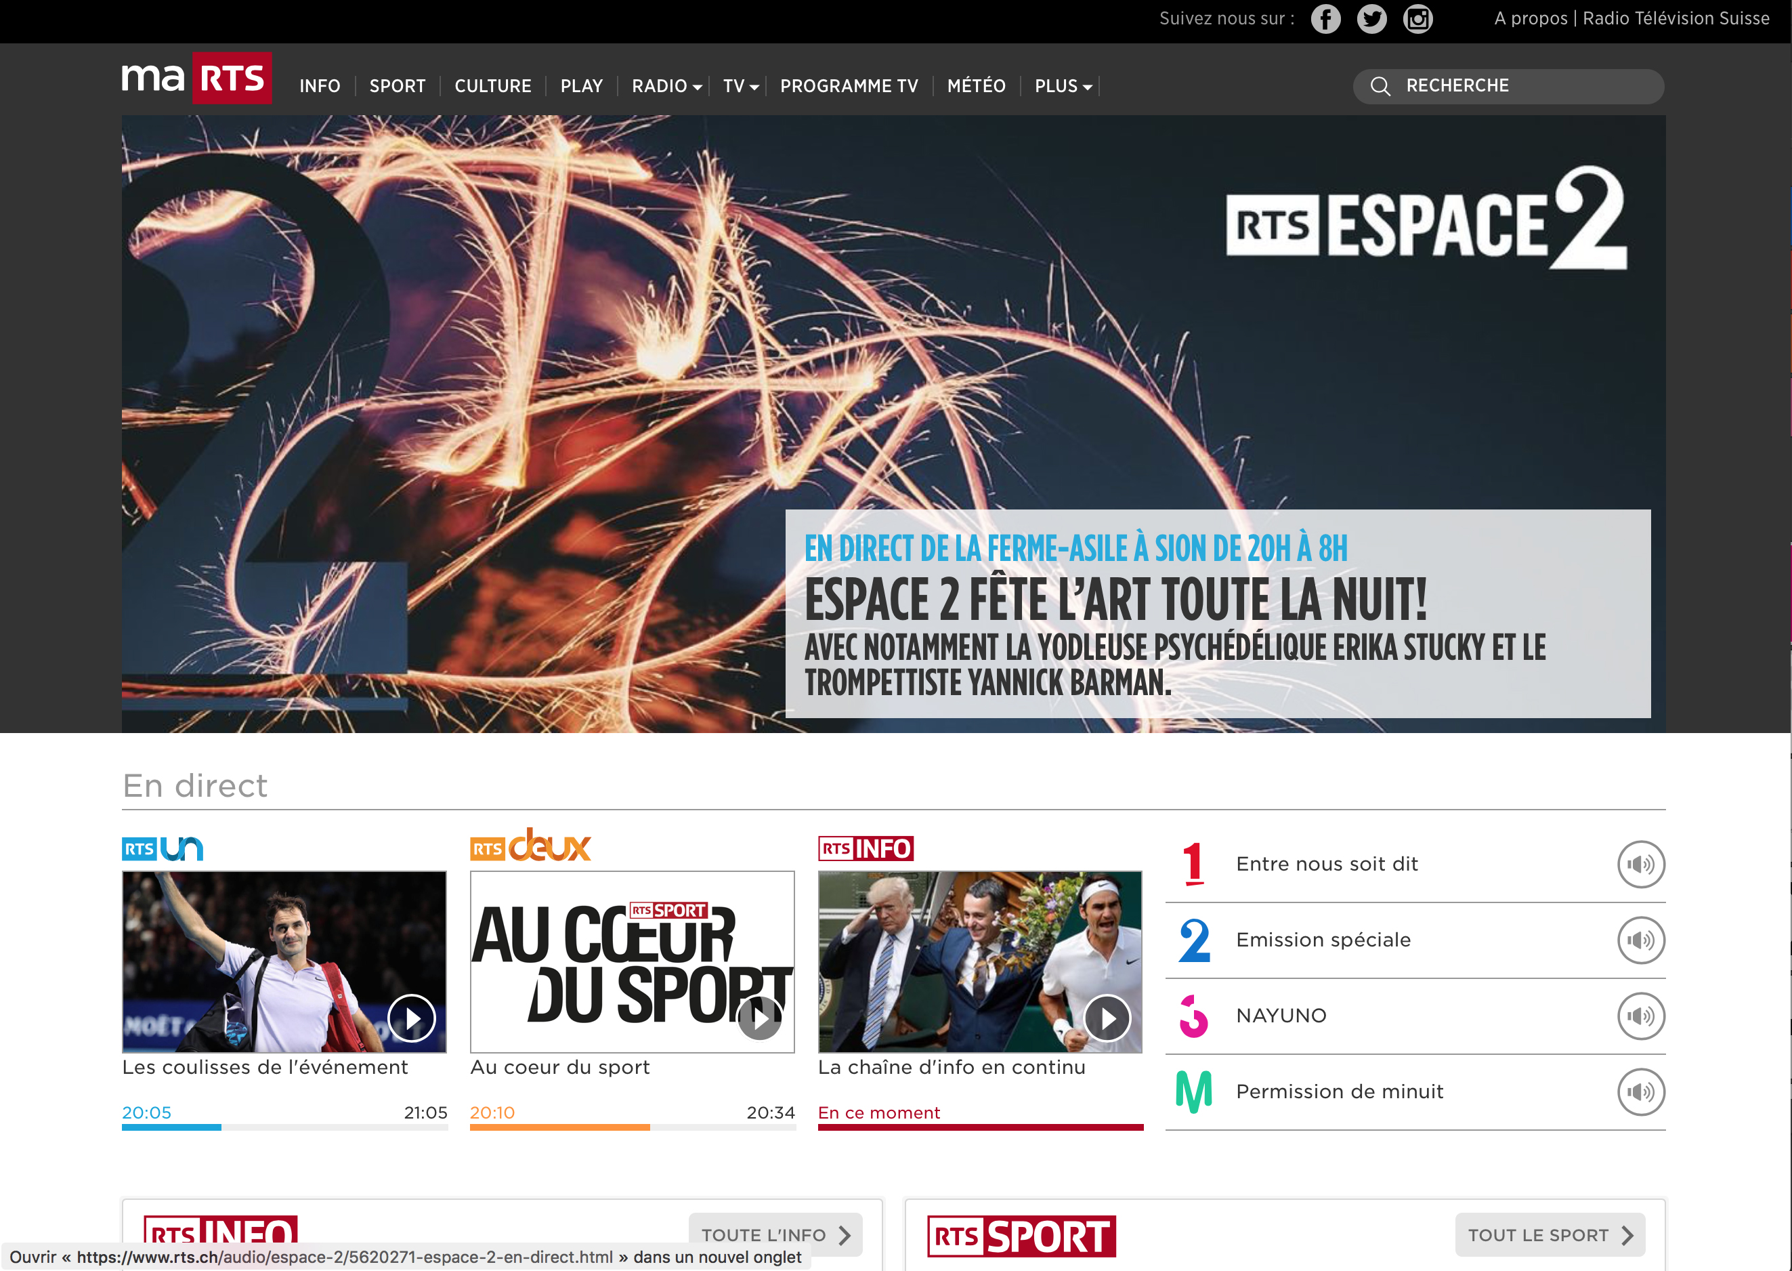Listen to Couleur 3 NAYUNO audio

pos(1640,1016)
